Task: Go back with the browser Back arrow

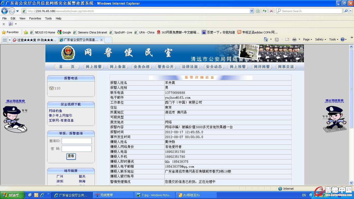Action: [4, 11]
